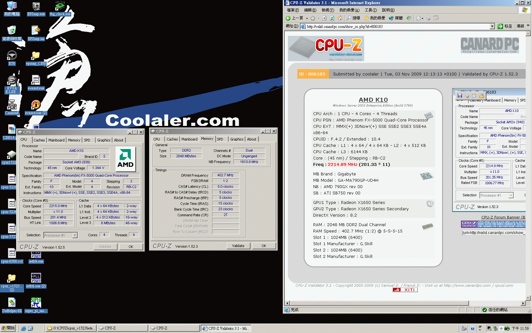The height and width of the screenshot is (333, 532).
Task: Switch to Caches tab in left CPU-Z window
Action: 39,140
